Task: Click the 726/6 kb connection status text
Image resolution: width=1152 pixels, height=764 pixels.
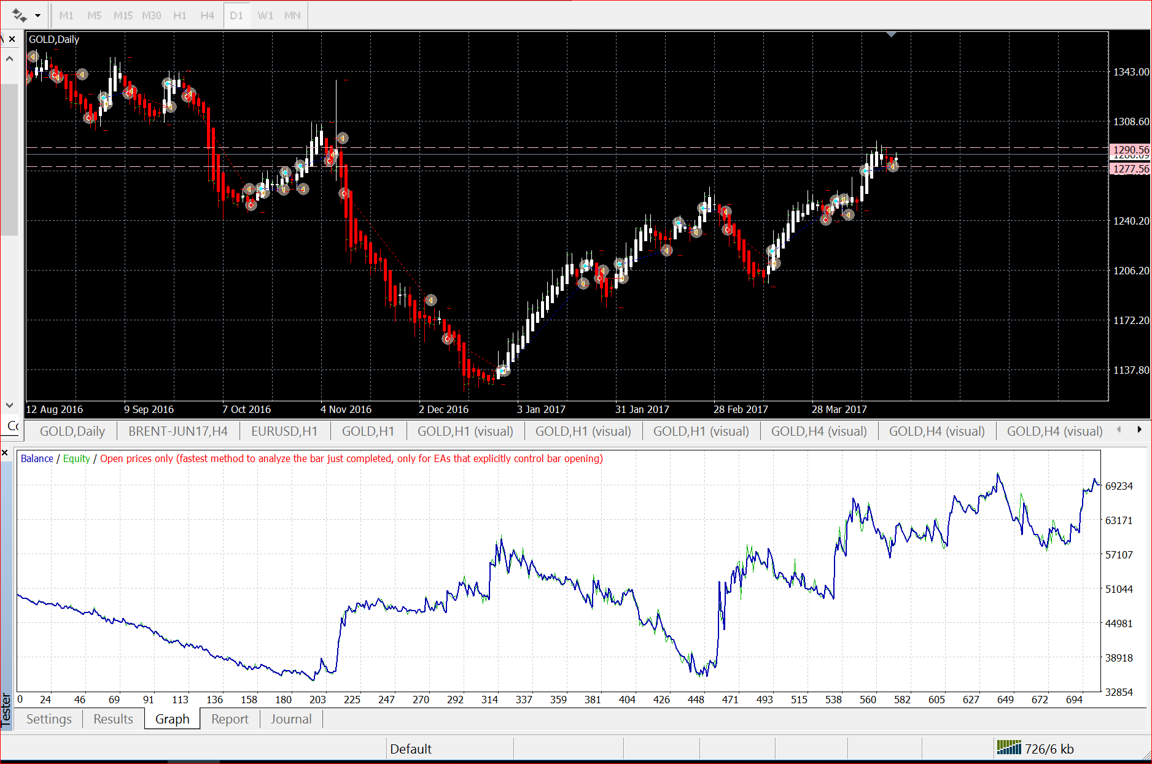Action: coord(1049,749)
